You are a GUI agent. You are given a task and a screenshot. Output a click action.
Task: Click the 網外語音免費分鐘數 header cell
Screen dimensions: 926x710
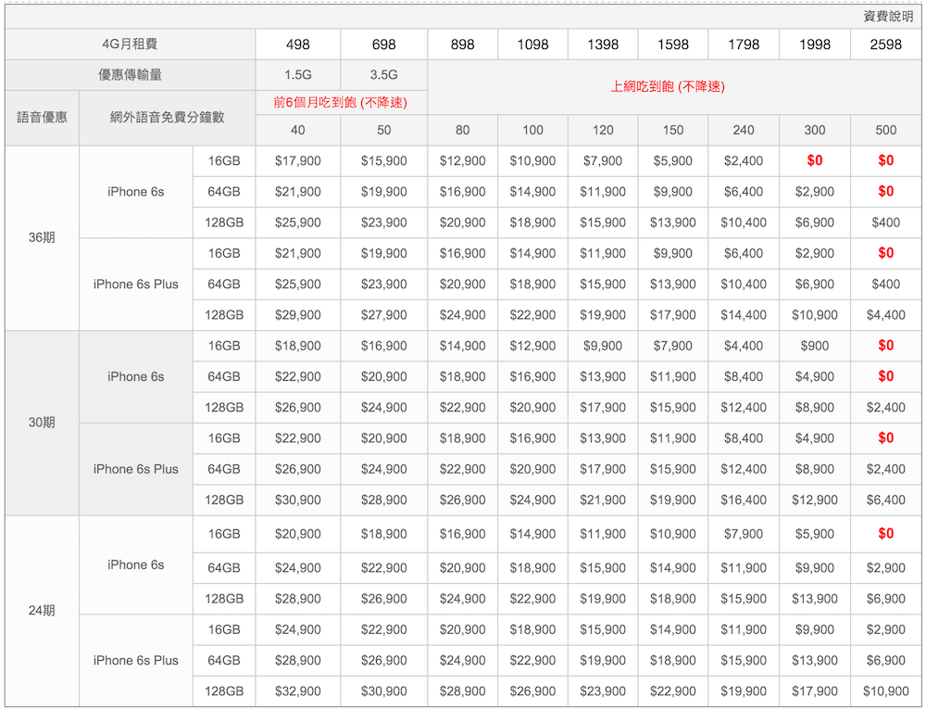pyautogui.click(x=167, y=118)
